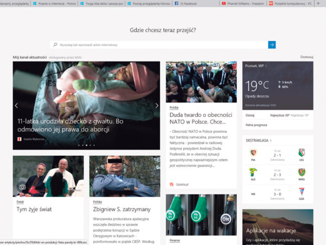Click the PIA team crest icon
Screen dimensions: 326x245
[253, 153]
